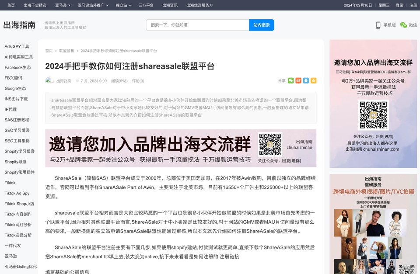Image resolution: width=420 pixels, height=274 pixels.
Task: Share article via WeChat icon
Action: click(291, 80)
